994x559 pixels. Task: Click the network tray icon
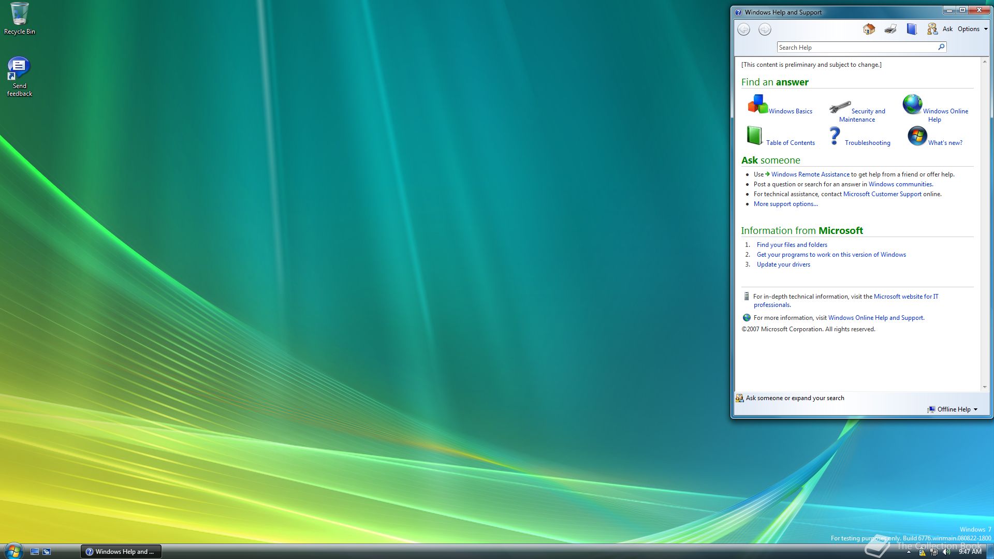tap(934, 552)
